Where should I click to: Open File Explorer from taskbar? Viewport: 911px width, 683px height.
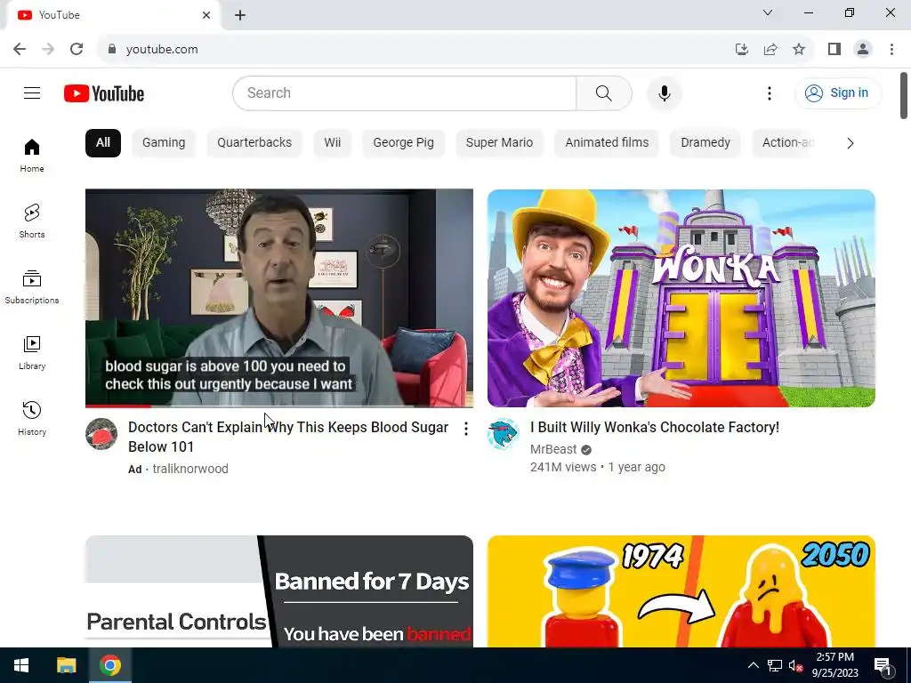click(x=66, y=665)
